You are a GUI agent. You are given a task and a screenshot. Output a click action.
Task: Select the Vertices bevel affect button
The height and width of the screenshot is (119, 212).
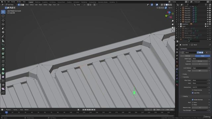188,56
